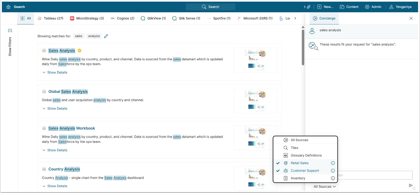The height and width of the screenshot is (193, 420).
Task: Uncheck the Customer Support source
Action: pos(305,171)
